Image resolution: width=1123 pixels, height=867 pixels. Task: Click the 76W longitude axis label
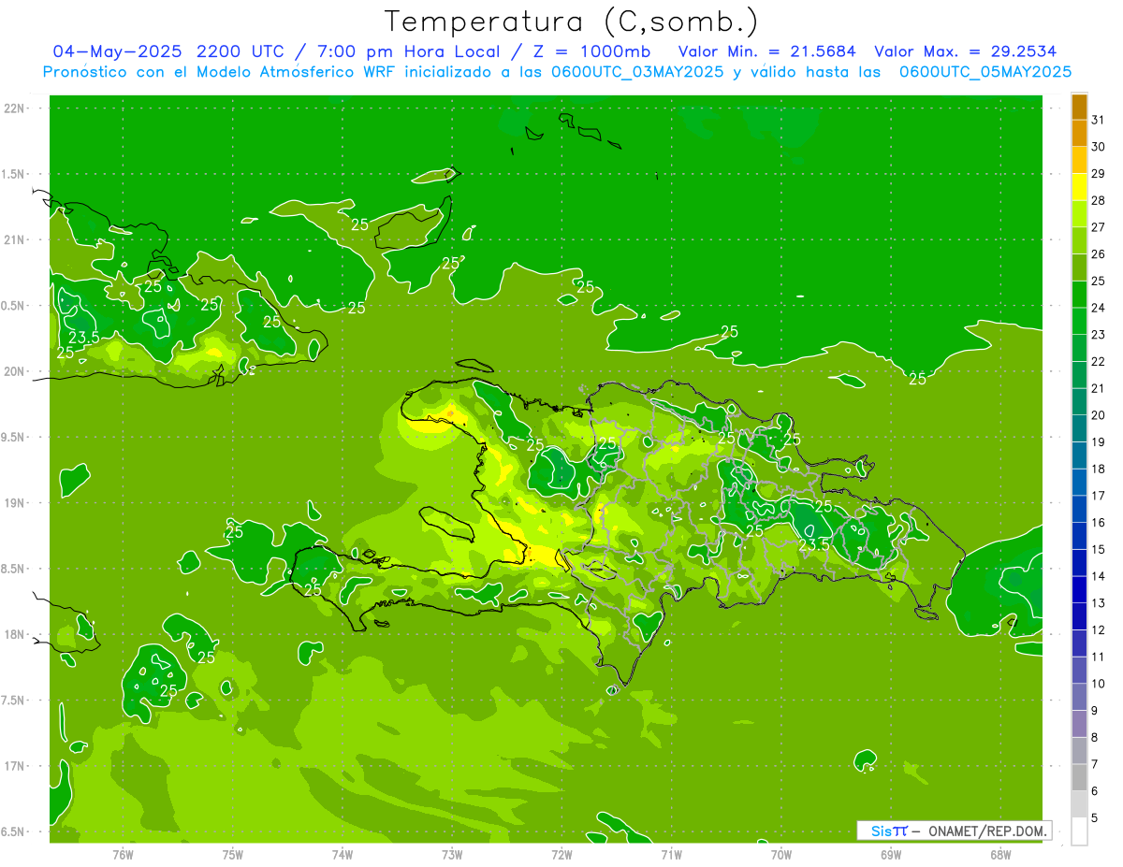(x=123, y=854)
